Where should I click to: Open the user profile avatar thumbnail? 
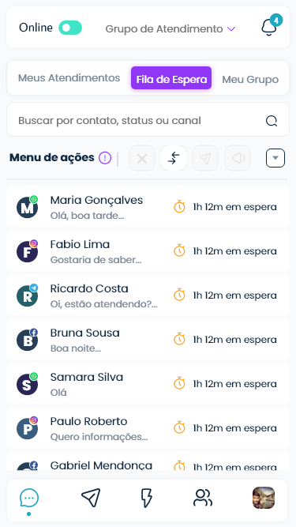coord(264,498)
